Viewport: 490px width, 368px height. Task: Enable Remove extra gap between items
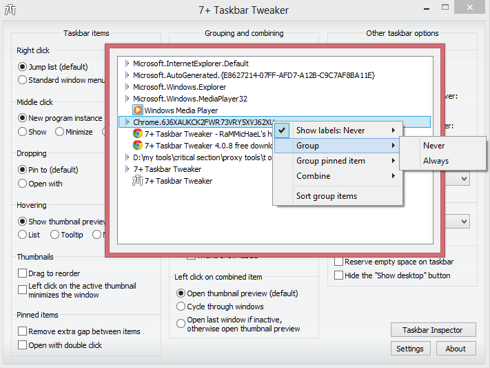pyautogui.click(x=22, y=331)
